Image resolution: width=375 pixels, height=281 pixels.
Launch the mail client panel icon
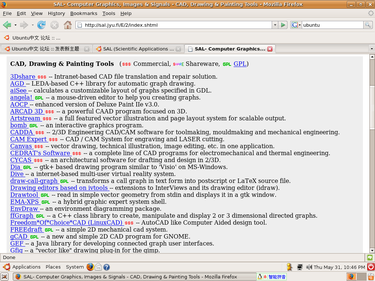click(98, 267)
